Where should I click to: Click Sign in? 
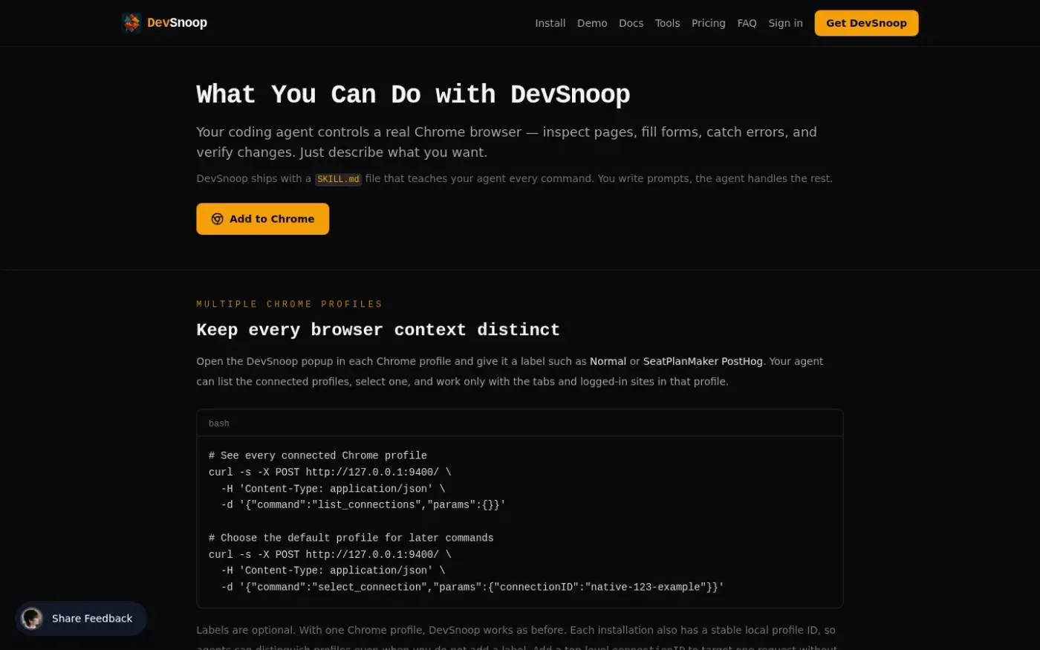point(785,23)
